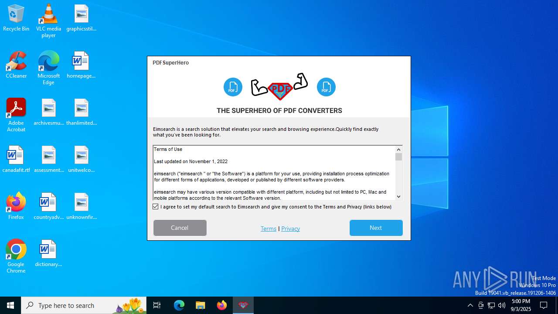Open File Explorer from the taskbar

point(201,305)
